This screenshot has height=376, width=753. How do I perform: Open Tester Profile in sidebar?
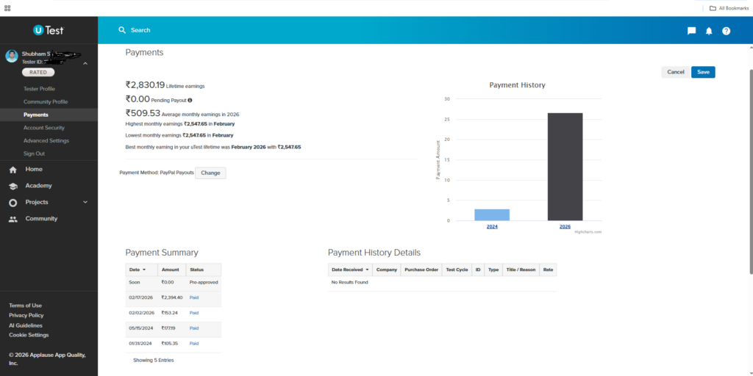point(40,89)
